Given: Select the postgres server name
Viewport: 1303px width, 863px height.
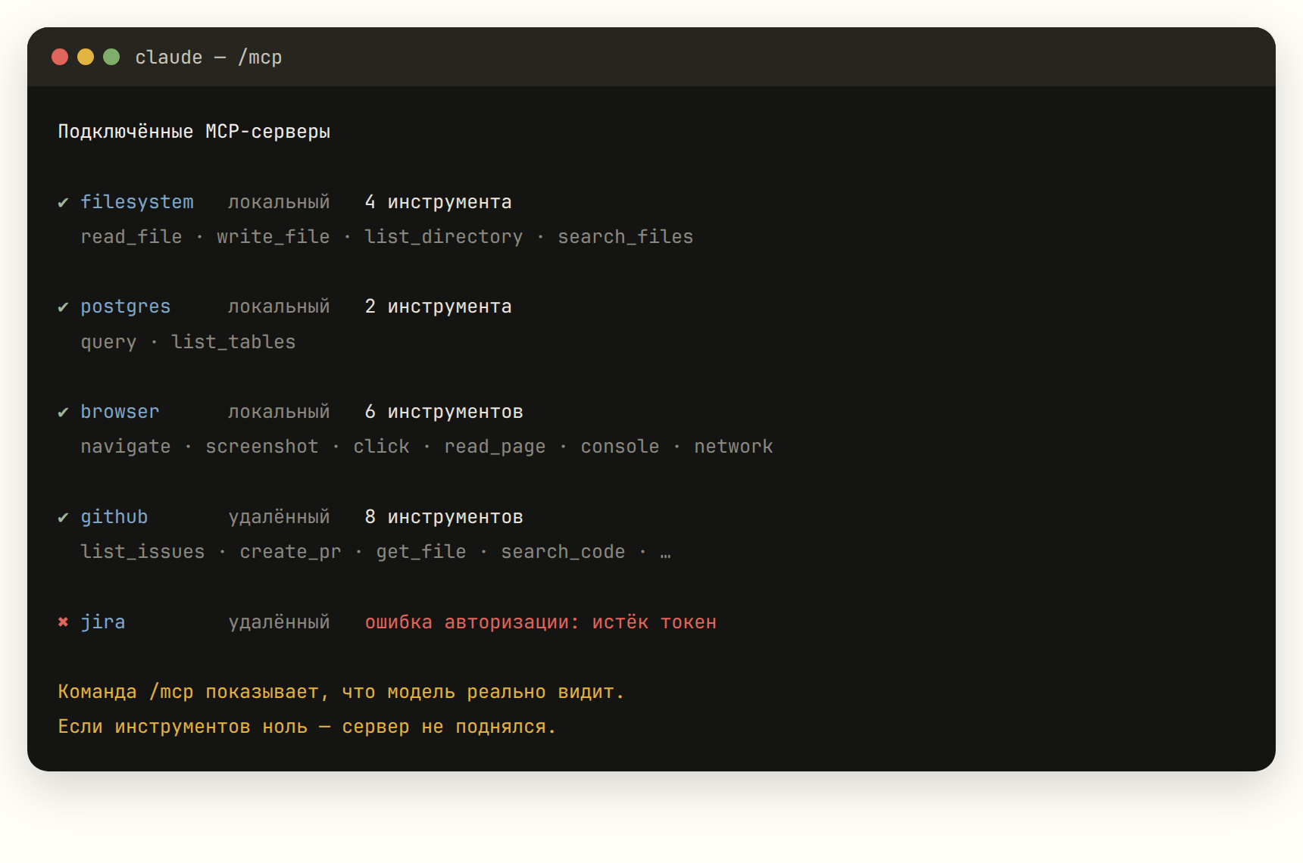Looking at the screenshot, I should click(126, 307).
